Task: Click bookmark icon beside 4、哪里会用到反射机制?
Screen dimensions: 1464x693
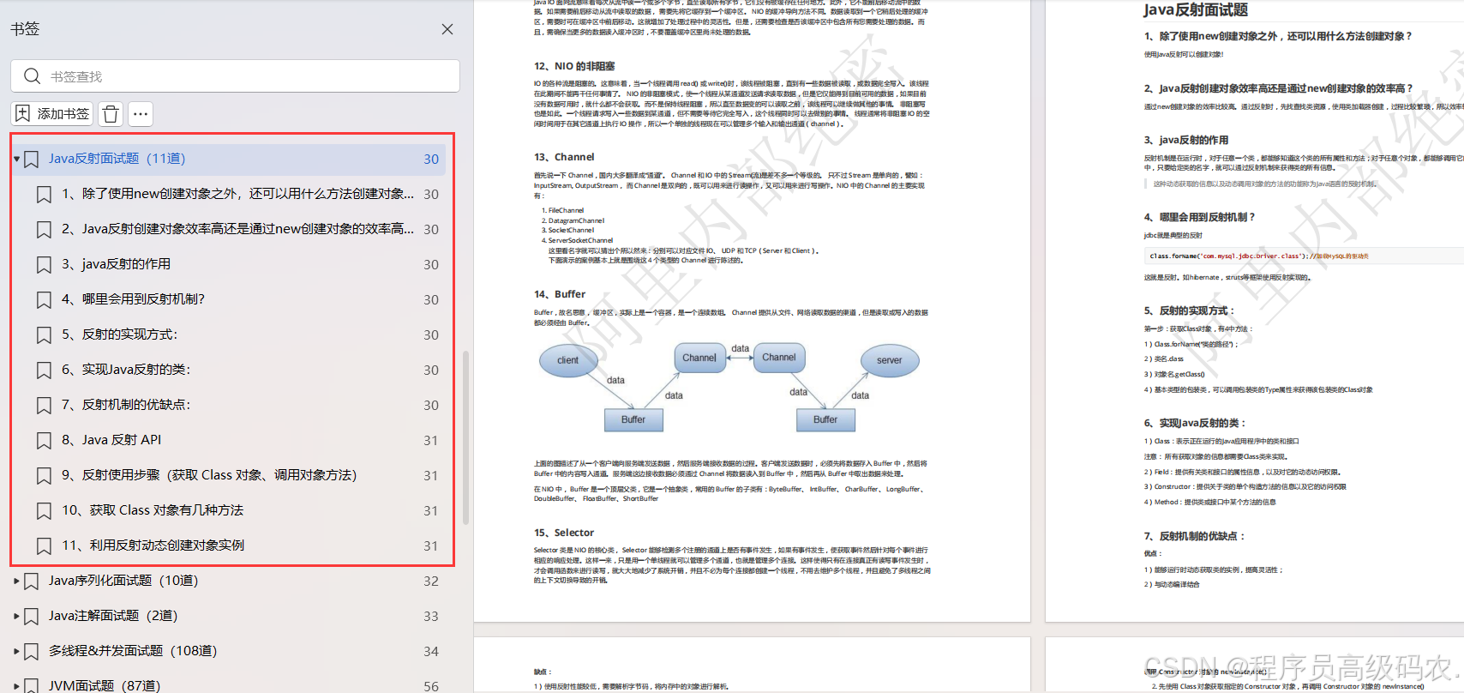Action: point(44,300)
